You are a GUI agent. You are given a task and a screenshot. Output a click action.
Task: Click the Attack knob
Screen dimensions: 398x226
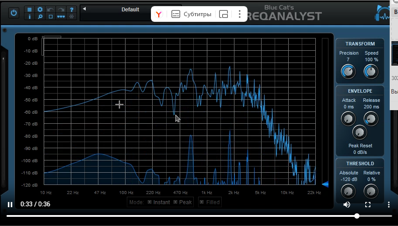pos(348,119)
